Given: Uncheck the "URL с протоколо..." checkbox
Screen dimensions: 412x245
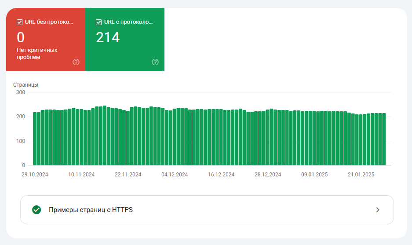Looking at the screenshot, I should coord(98,22).
